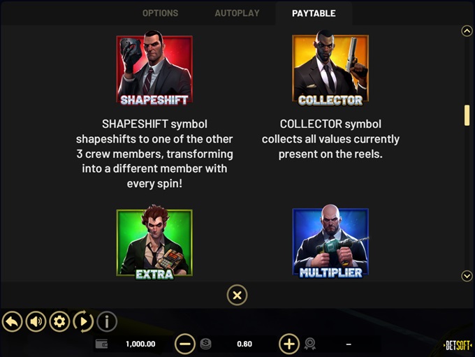The height and width of the screenshot is (357, 475).
Task: Switch to the AUTOPLAY tab
Action: coord(237,13)
